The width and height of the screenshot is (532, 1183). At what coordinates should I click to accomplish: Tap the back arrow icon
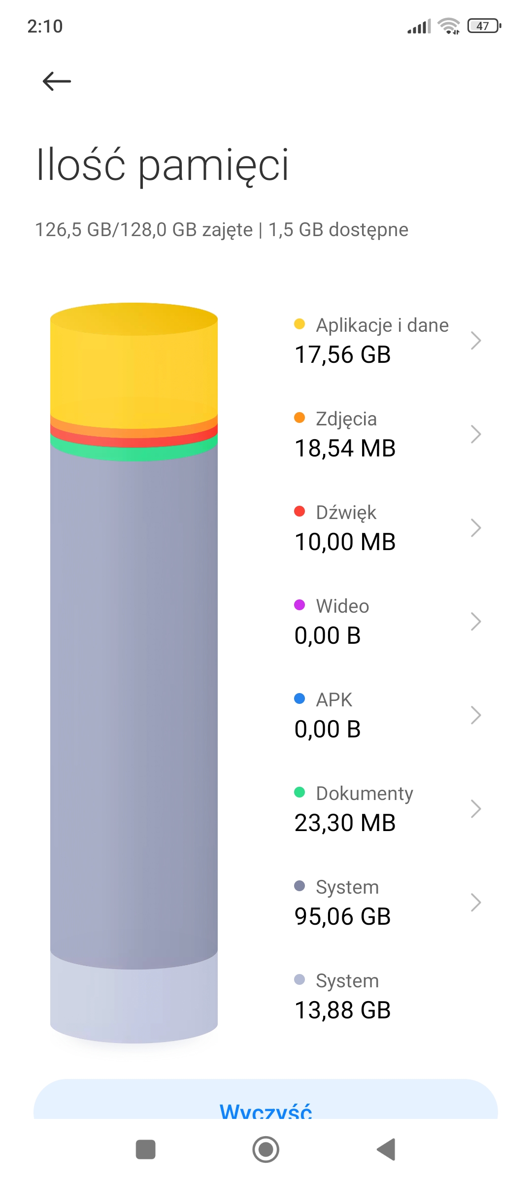coord(57,81)
